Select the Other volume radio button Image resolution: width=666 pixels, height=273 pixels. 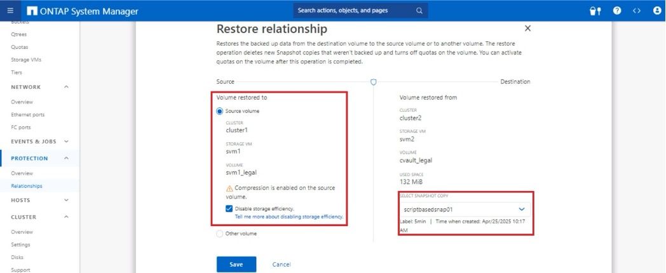pos(220,234)
